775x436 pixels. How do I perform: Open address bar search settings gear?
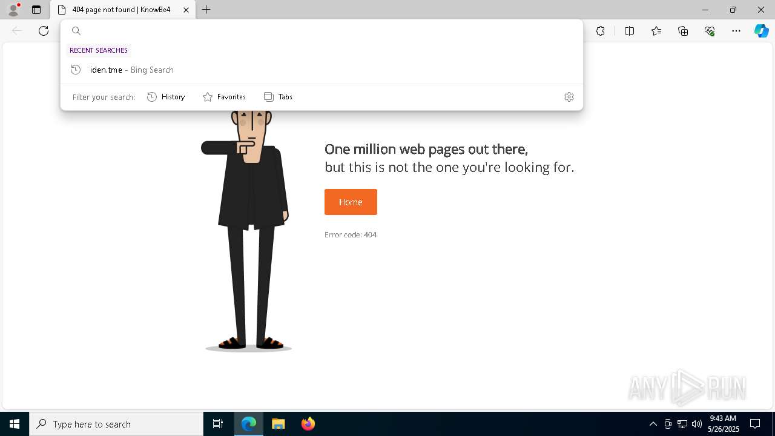pos(569,97)
